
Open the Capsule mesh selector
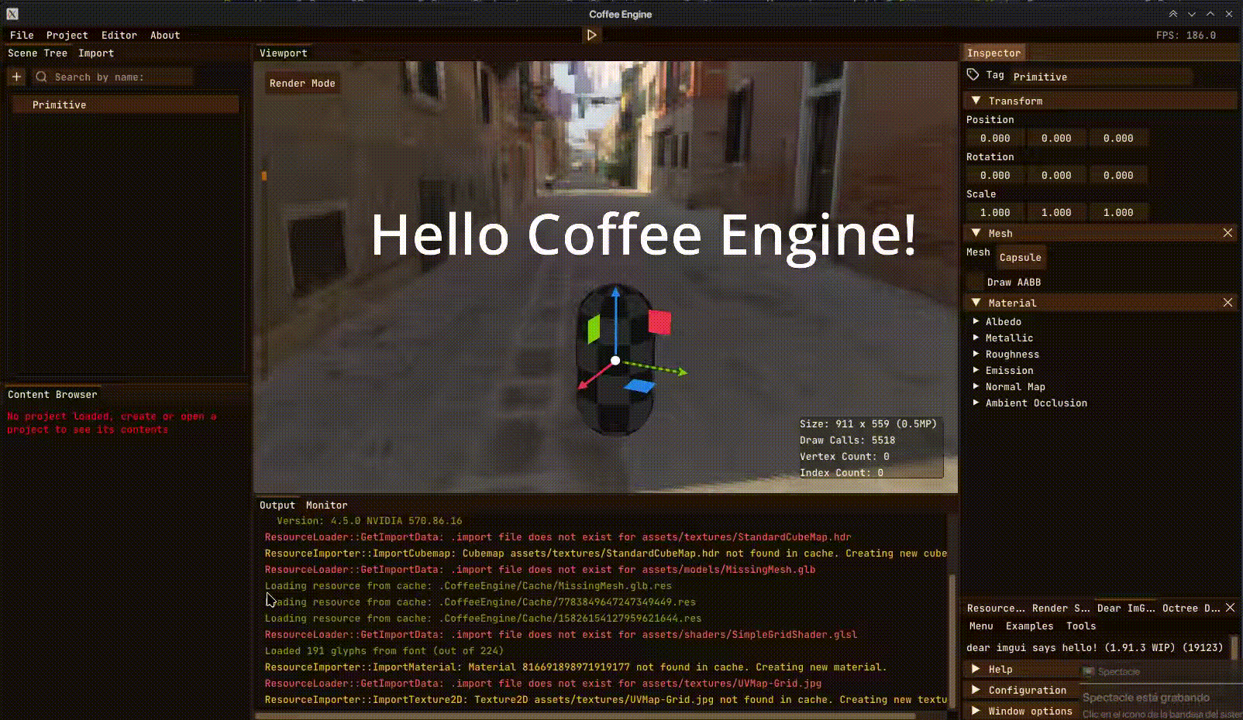[1021, 257]
